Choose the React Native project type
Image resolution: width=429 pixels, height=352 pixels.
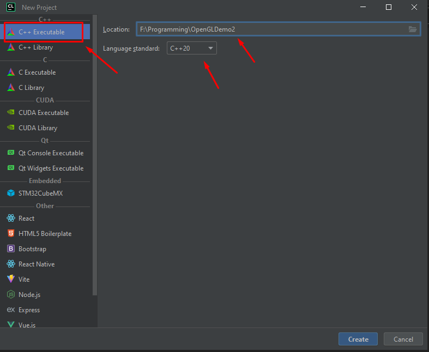point(45,264)
